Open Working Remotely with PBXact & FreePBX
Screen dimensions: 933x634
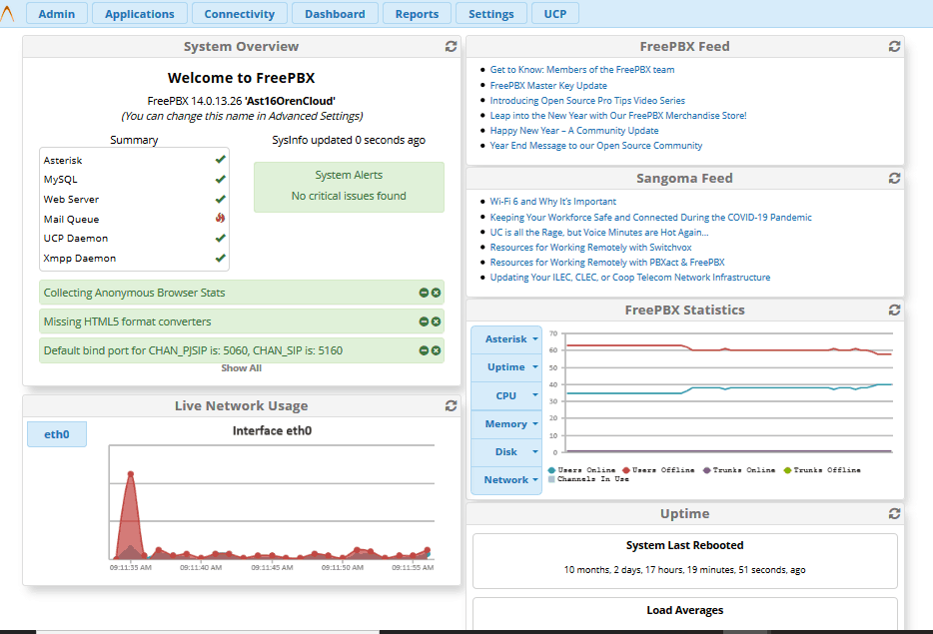[607, 263]
